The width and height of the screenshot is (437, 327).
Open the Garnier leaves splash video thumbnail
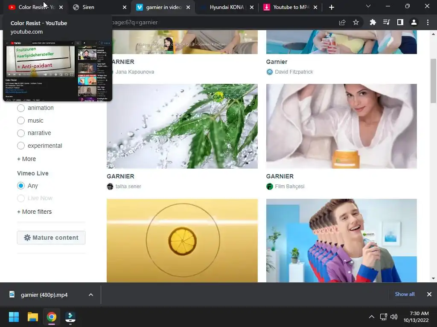point(182,126)
